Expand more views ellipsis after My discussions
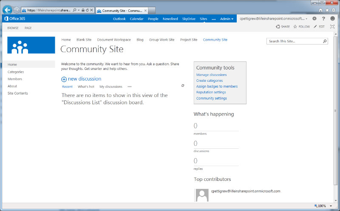 click(130, 87)
